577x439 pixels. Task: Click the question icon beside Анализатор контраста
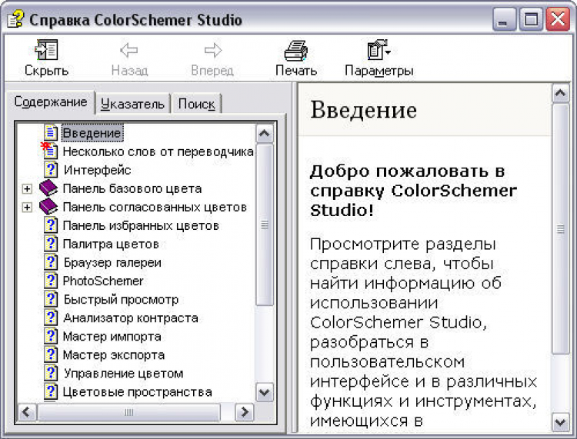click(51, 318)
